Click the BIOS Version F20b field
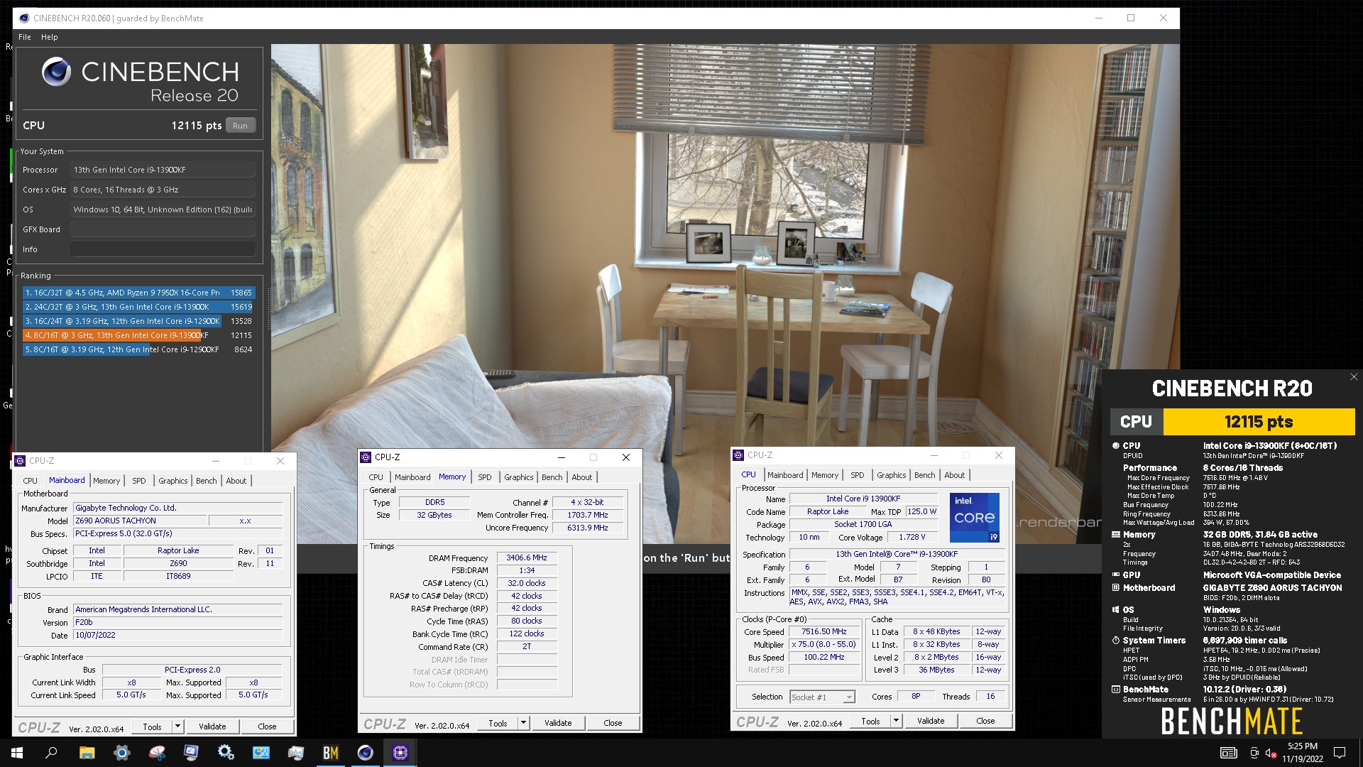 coord(178,622)
